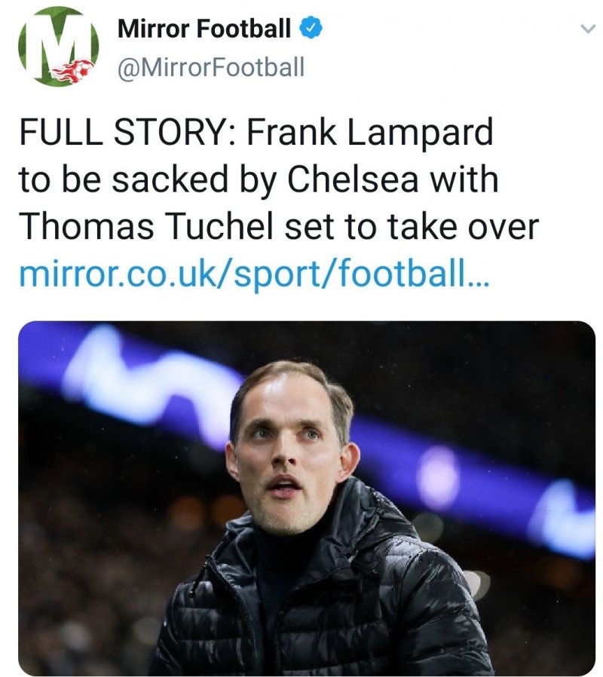This screenshot has height=677, width=603.
Task: Click the @MirrorFootball handle
Action: tap(211, 67)
